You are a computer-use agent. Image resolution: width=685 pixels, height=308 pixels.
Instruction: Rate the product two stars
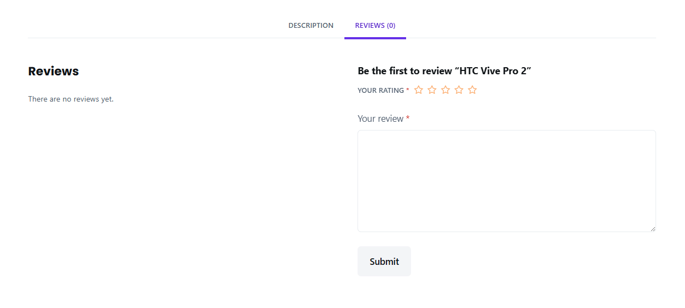pos(432,90)
